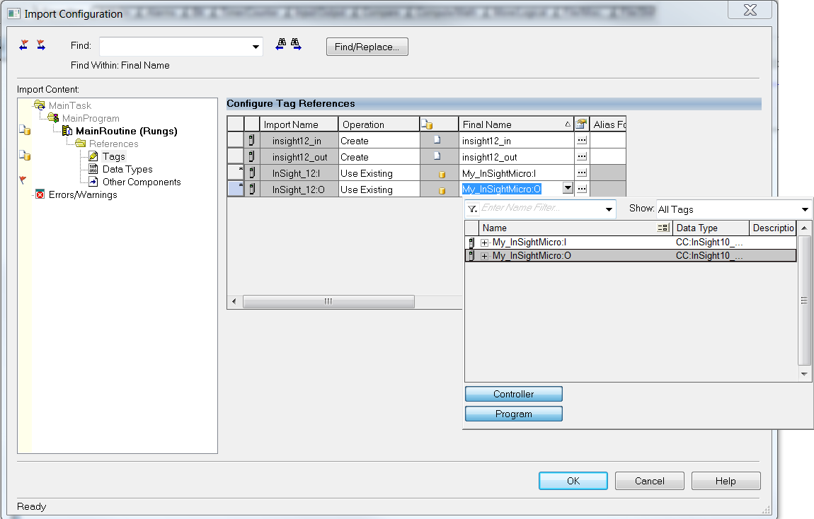Click the name filter funnel icon
This screenshot has height=519, width=814.
pyautogui.click(x=472, y=209)
